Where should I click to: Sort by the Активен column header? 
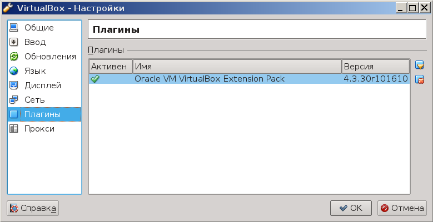[111, 67]
